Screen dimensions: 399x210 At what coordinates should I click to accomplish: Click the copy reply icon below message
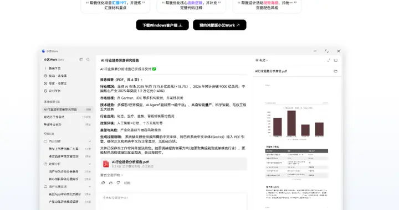[103, 182]
